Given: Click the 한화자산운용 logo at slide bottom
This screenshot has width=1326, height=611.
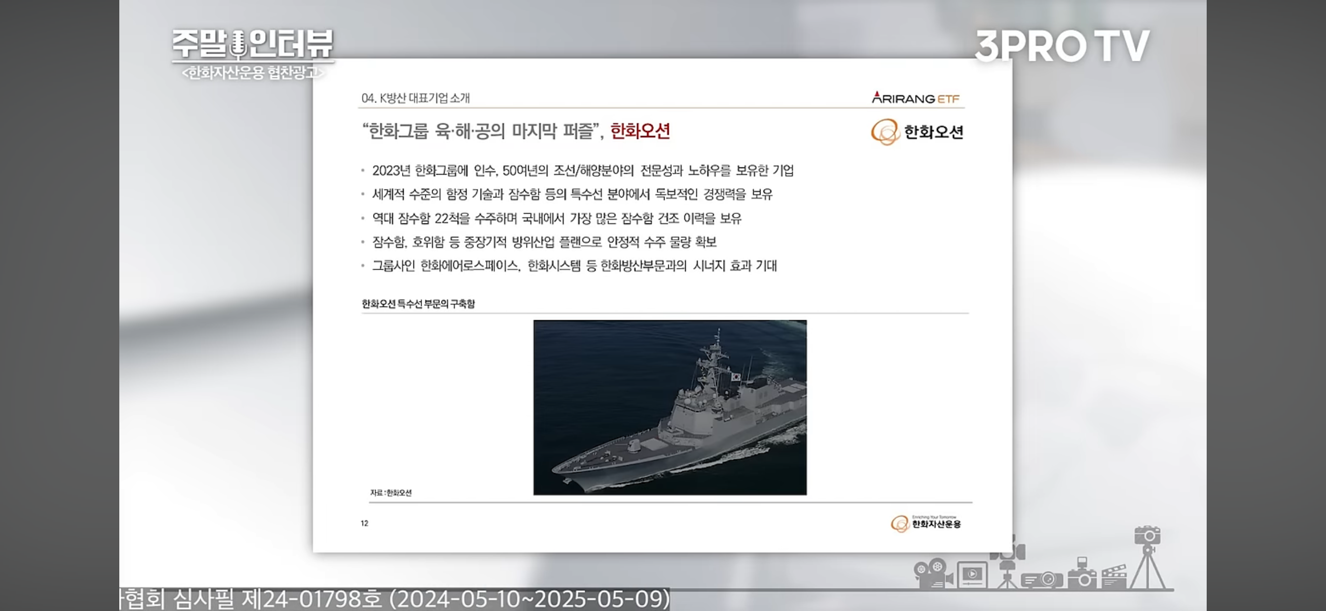Looking at the screenshot, I should tap(926, 523).
